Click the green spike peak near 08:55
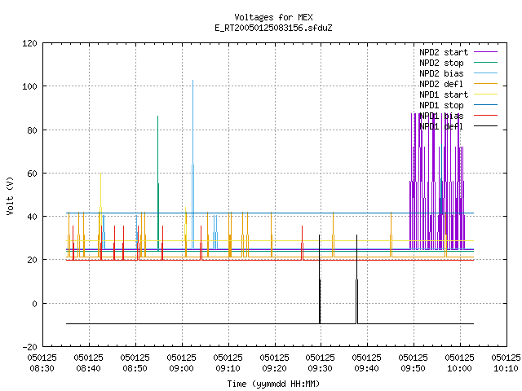 point(157,116)
